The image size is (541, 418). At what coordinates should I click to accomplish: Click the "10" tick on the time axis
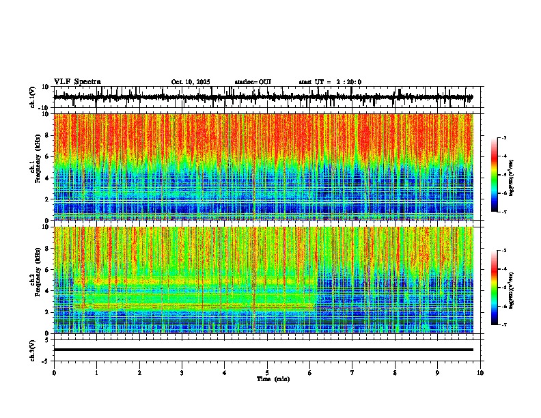click(x=480, y=373)
